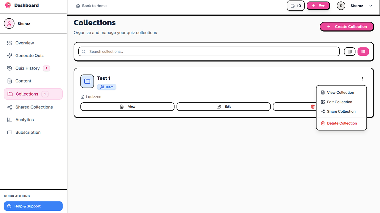
Task: Click the Help & Support button
Action: pos(33,206)
